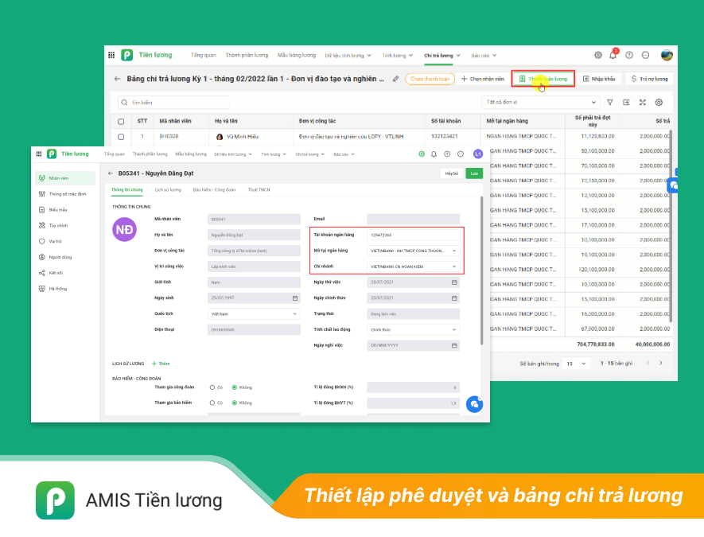
Task: Open Biểu mẫu sidebar item
Action: (x=65, y=210)
